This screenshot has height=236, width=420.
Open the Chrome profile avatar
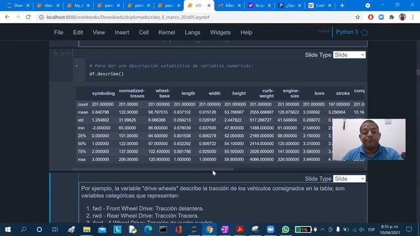click(x=402, y=17)
